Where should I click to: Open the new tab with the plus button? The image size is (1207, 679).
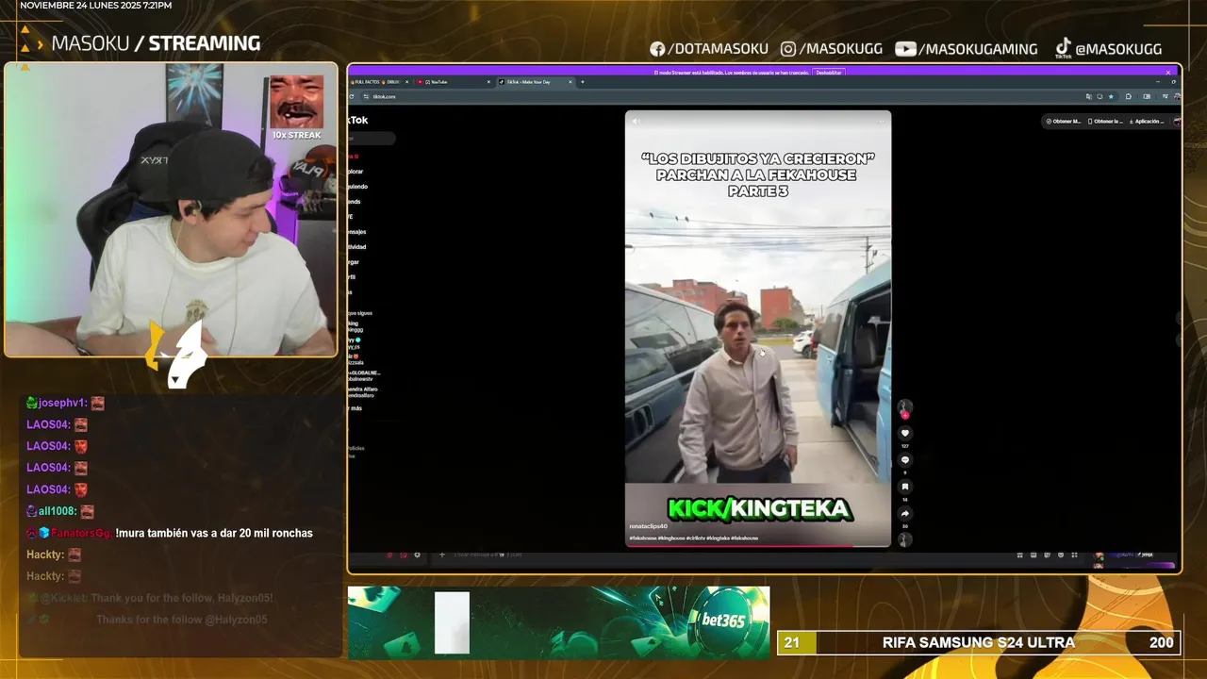(x=582, y=82)
